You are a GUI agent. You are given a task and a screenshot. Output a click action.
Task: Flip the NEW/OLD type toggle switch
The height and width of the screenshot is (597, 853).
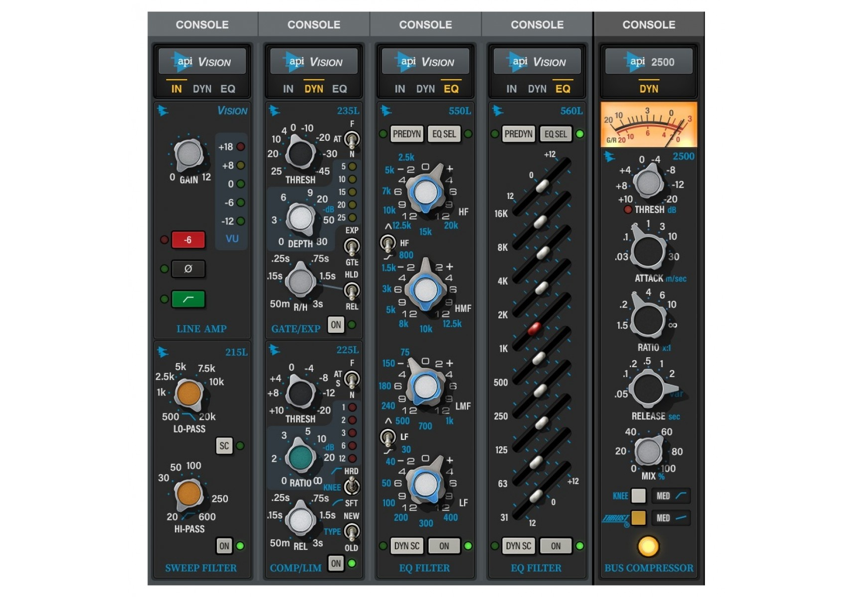(352, 532)
